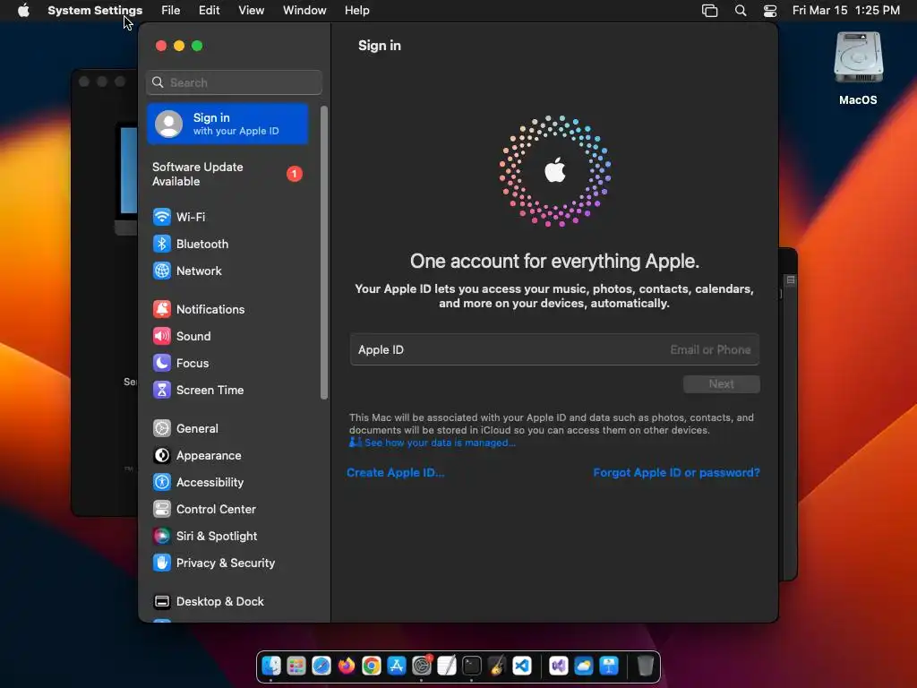
Task: Open MacOS drive on desktop
Action: point(858,69)
